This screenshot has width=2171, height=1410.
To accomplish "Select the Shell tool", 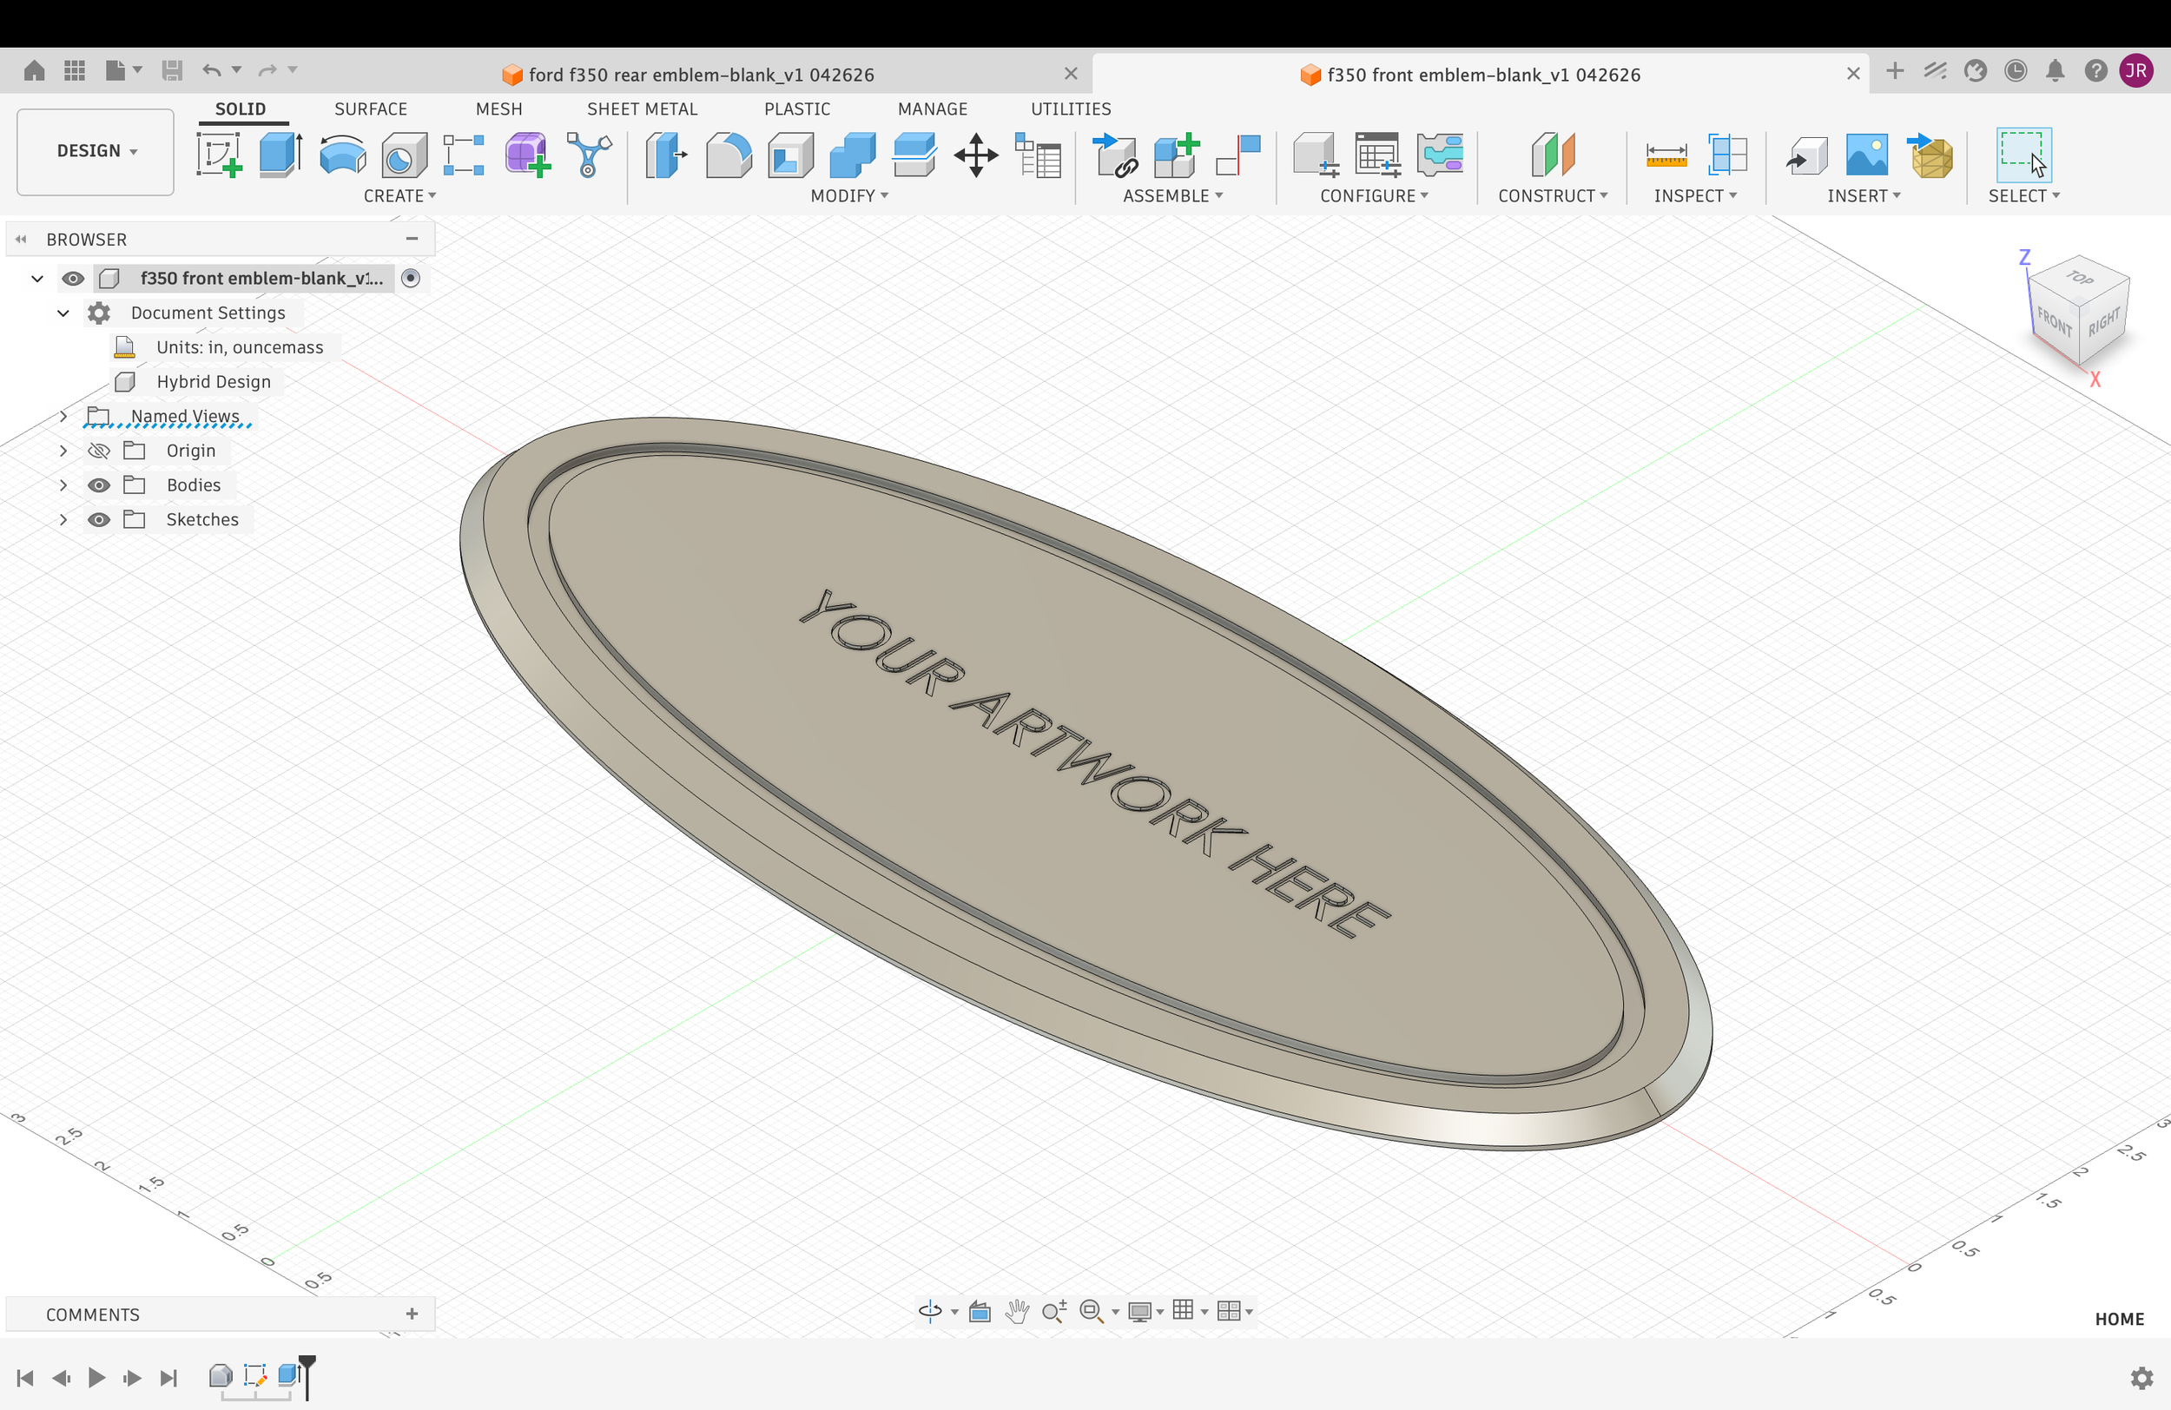I will point(791,155).
